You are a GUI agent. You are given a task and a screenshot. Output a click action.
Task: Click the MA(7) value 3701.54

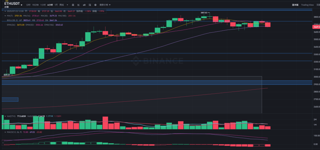click(x=18, y=16)
